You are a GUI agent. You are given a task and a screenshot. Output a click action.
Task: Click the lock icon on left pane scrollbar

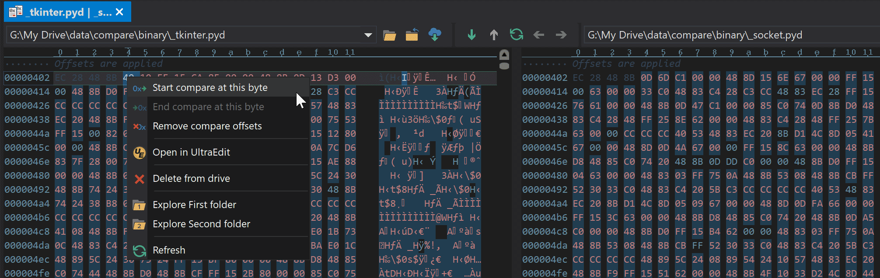(x=504, y=55)
